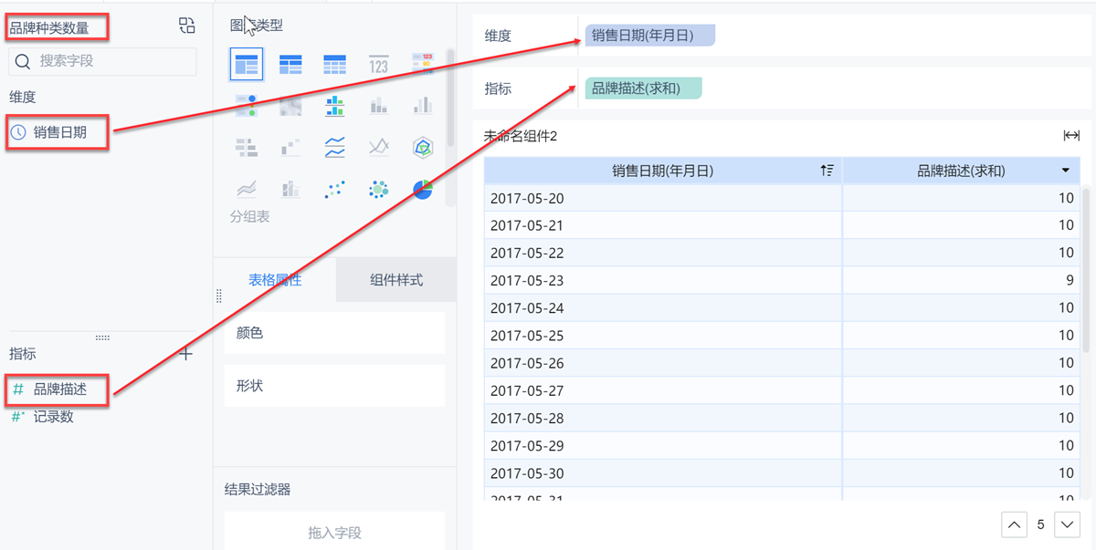The height and width of the screenshot is (550, 1096).
Task: Click the data table vertical scrollbar
Action: [x=1086, y=269]
